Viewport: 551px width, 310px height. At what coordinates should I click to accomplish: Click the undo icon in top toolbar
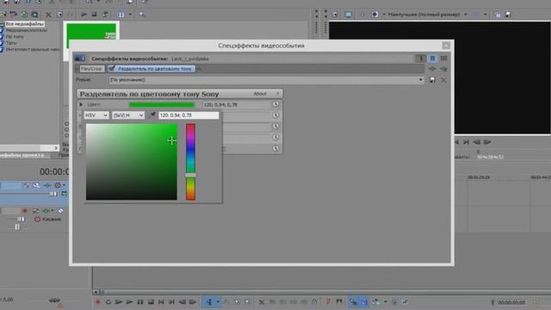click(14, 15)
